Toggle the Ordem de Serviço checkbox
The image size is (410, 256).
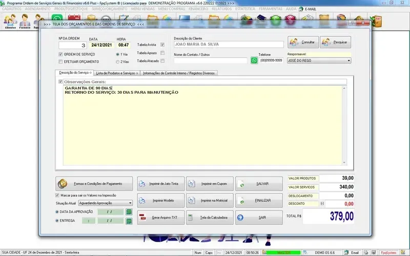point(60,54)
